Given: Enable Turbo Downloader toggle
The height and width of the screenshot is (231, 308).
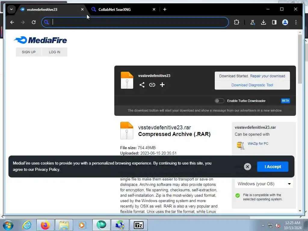Looking at the screenshot, I should (219, 101).
